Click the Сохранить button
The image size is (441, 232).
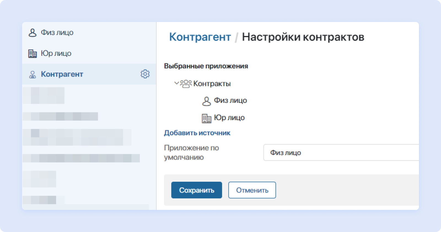coord(197,190)
